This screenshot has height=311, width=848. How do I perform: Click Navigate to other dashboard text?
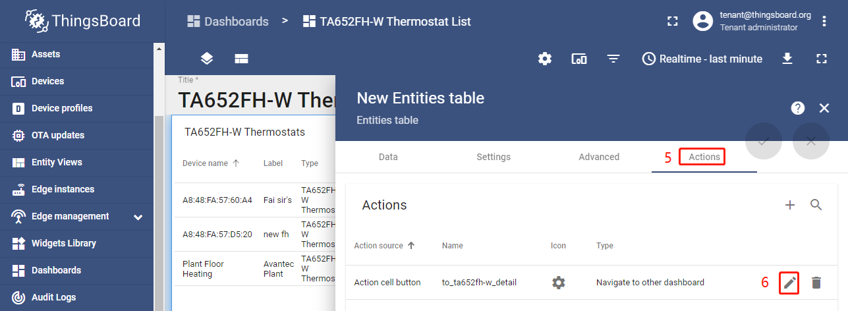(x=650, y=283)
